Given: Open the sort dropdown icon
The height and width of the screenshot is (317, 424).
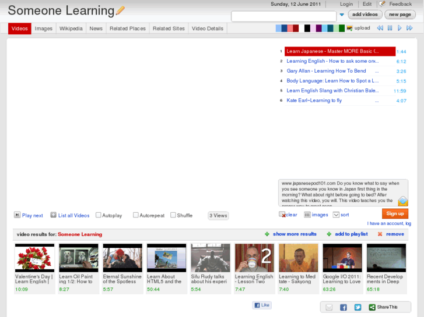Looking at the screenshot, I should (336, 215).
